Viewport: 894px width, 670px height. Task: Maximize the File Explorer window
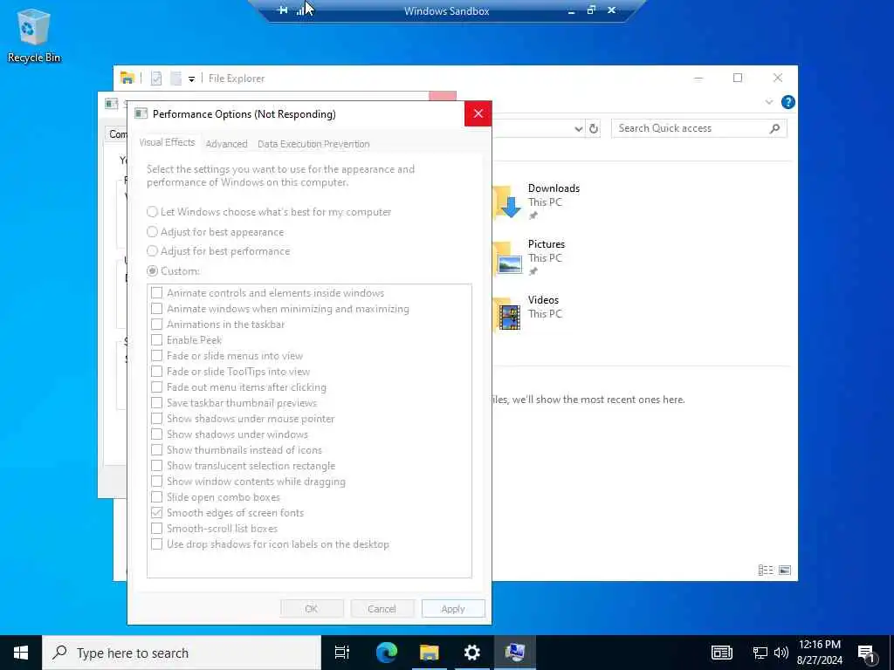point(737,78)
